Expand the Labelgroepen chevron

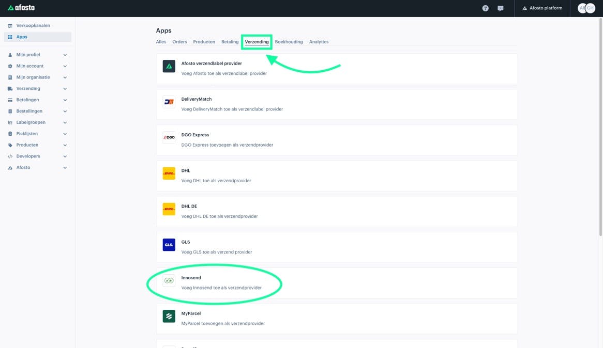(x=65, y=122)
